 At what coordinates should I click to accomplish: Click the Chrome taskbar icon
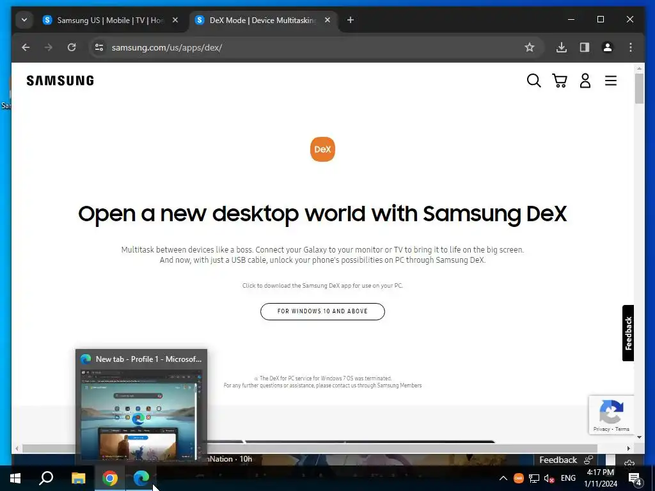[x=110, y=478]
